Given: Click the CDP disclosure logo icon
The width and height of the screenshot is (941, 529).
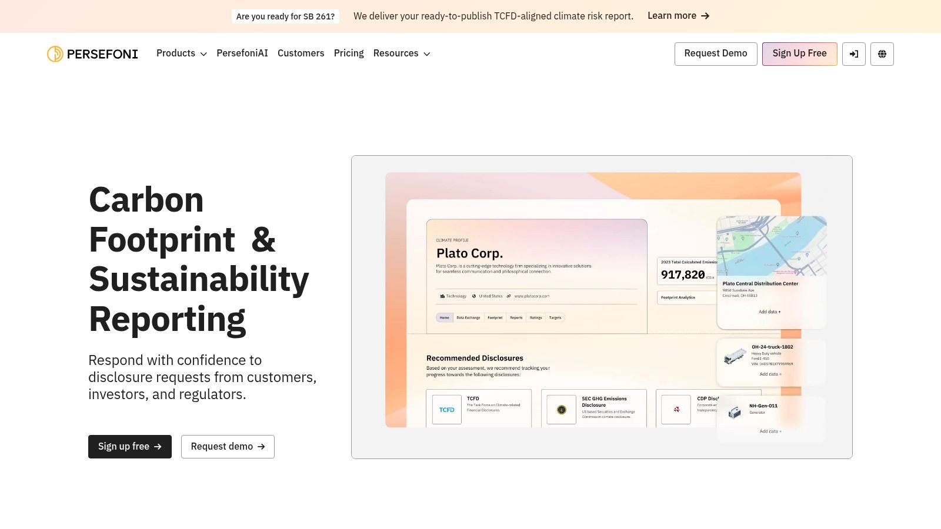Looking at the screenshot, I should coord(676,410).
